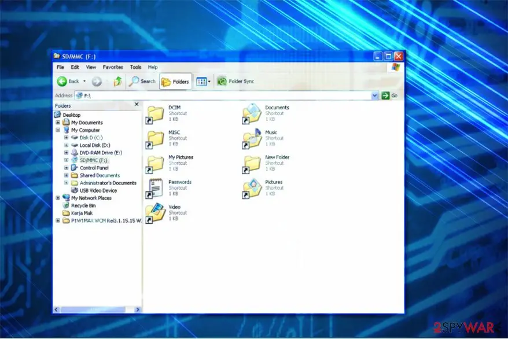Viewport: 508px width, 339px height.
Task: Select the MISC shortcut icon
Action: [155, 139]
